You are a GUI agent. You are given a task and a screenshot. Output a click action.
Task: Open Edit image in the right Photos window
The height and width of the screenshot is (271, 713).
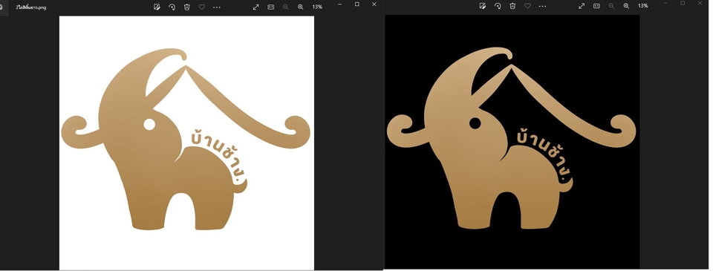pos(483,6)
